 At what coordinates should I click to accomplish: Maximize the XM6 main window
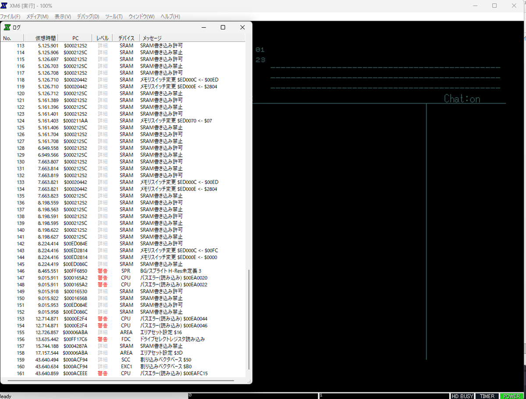click(x=494, y=6)
